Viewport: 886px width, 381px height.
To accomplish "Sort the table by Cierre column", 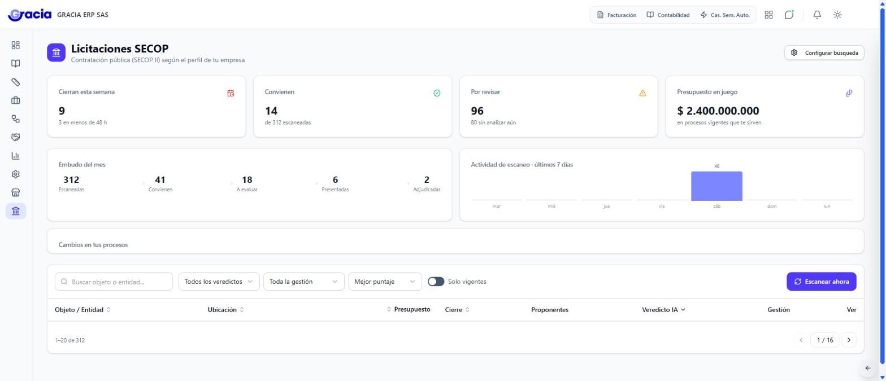I will pos(457,310).
